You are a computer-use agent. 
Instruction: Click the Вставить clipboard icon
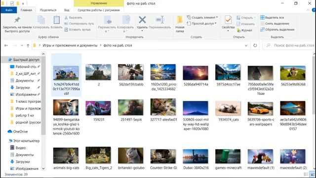tap(56, 20)
